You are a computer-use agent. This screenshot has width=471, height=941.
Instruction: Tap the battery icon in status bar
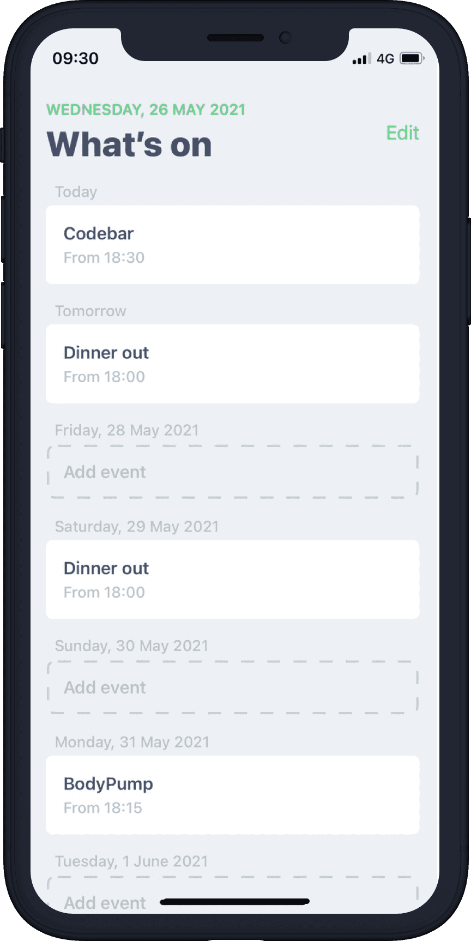[412, 58]
